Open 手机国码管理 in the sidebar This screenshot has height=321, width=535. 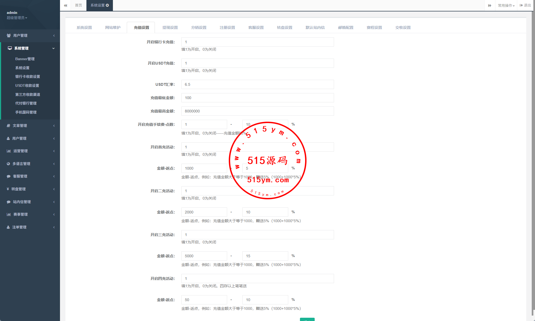pyautogui.click(x=26, y=112)
